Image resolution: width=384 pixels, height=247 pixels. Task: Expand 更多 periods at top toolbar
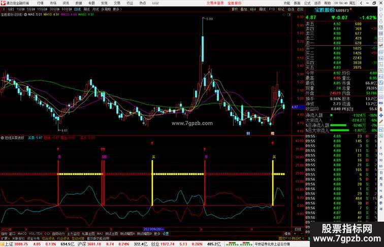click(x=117, y=9)
